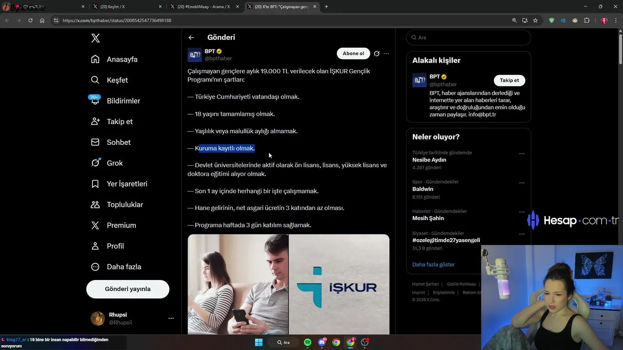Click the BPT avatar in the post header
Image resolution: width=623 pixels, height=350 pixels.
pyautogui.click(x=195, y=55)
